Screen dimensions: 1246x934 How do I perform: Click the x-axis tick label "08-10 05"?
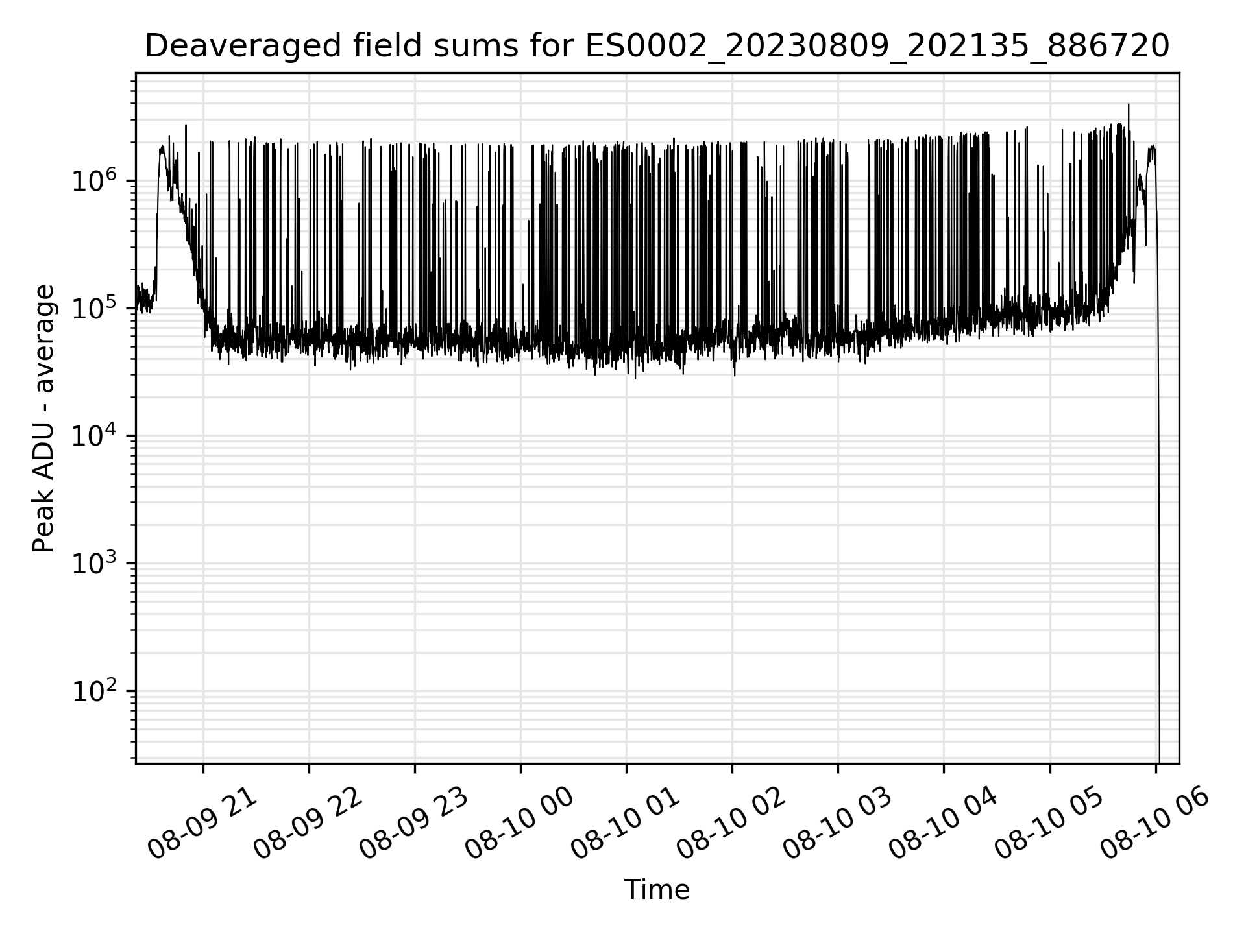click(1049, 822)
